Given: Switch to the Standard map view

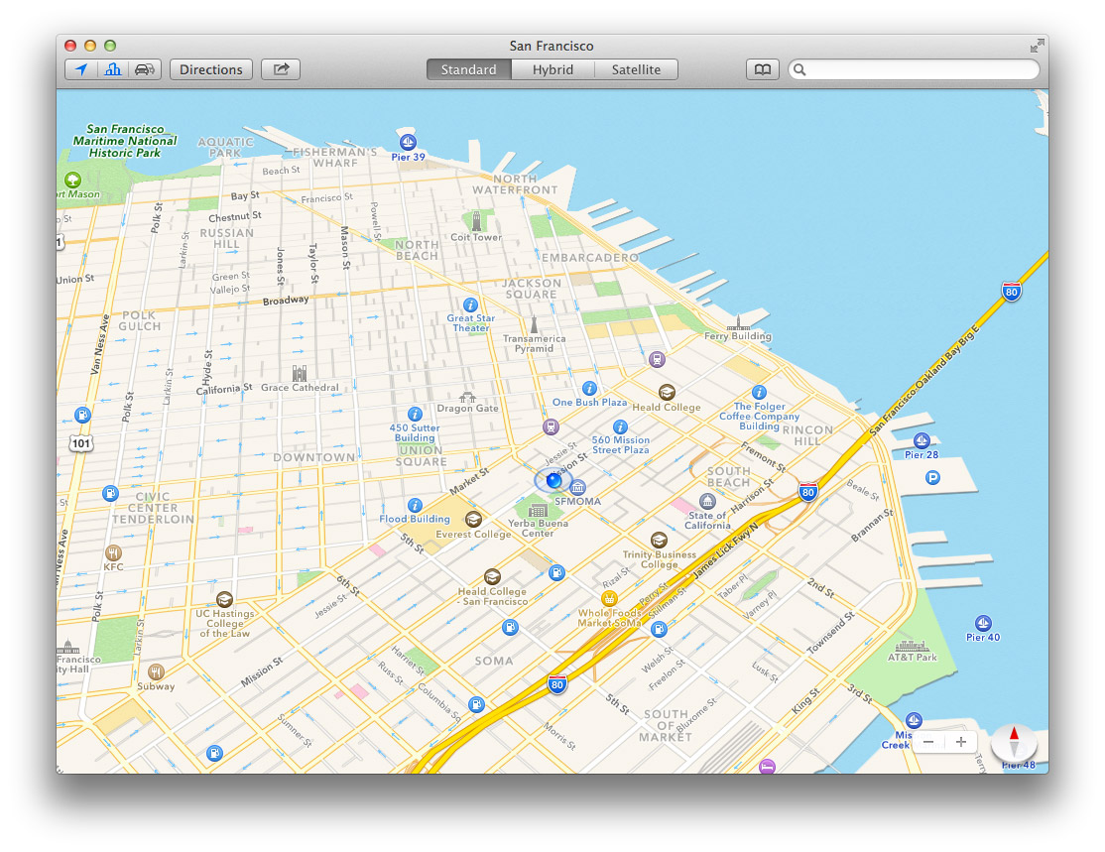Looking at the screenshot, I should point(468,69).
